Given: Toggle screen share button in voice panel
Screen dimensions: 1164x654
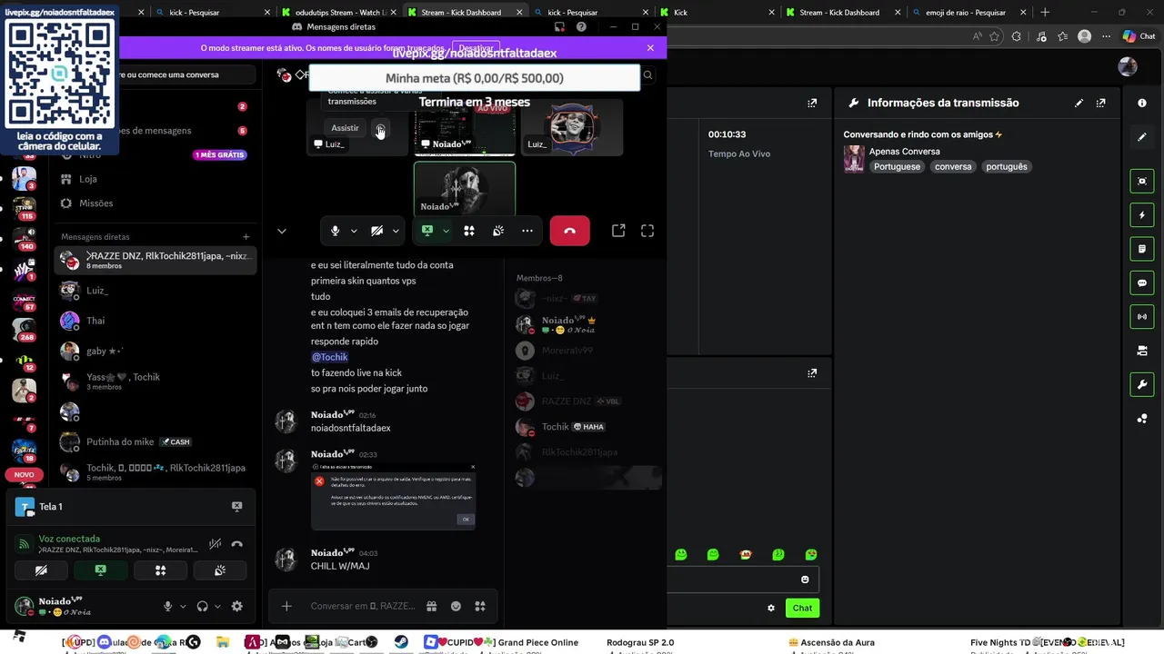Looking at the screenshot, I should [101, 570].
